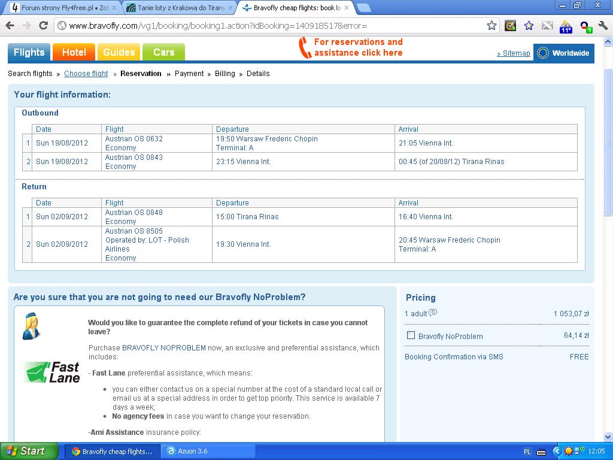Open the Cars tab
The width and height of the screenshot is (613, 460).
tap(164, 53)
